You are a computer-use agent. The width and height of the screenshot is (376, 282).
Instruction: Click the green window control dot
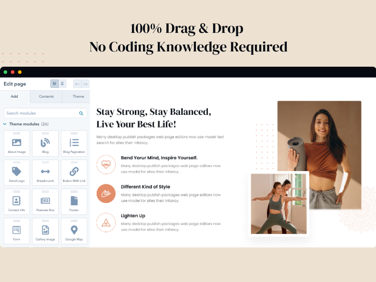[x=6, y=72]
